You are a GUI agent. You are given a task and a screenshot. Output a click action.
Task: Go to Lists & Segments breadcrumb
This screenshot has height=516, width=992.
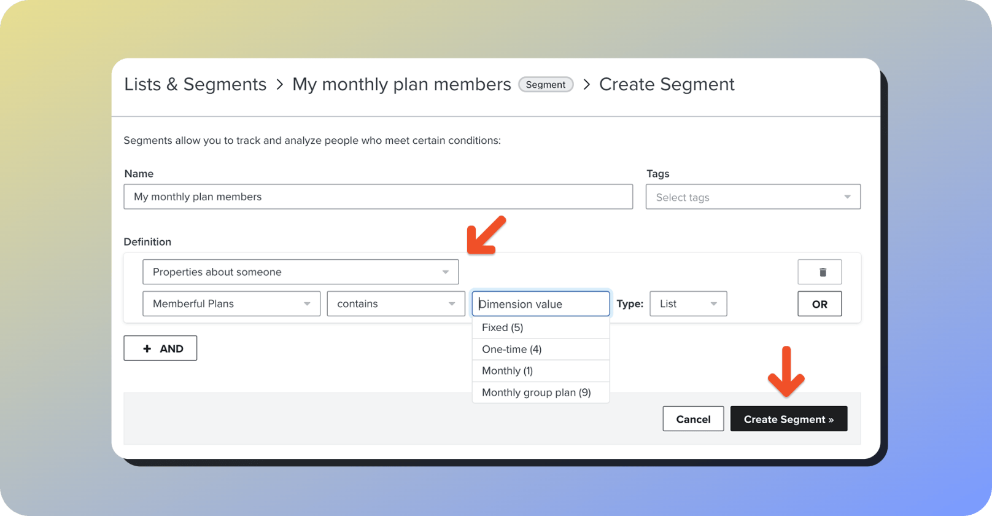[x=195, y=84]
